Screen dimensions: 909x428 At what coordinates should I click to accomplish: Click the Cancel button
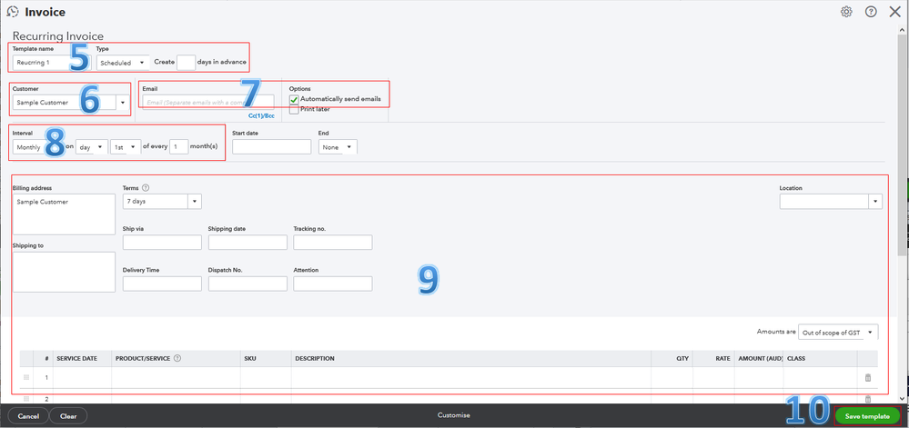click(x=28, y=416)
